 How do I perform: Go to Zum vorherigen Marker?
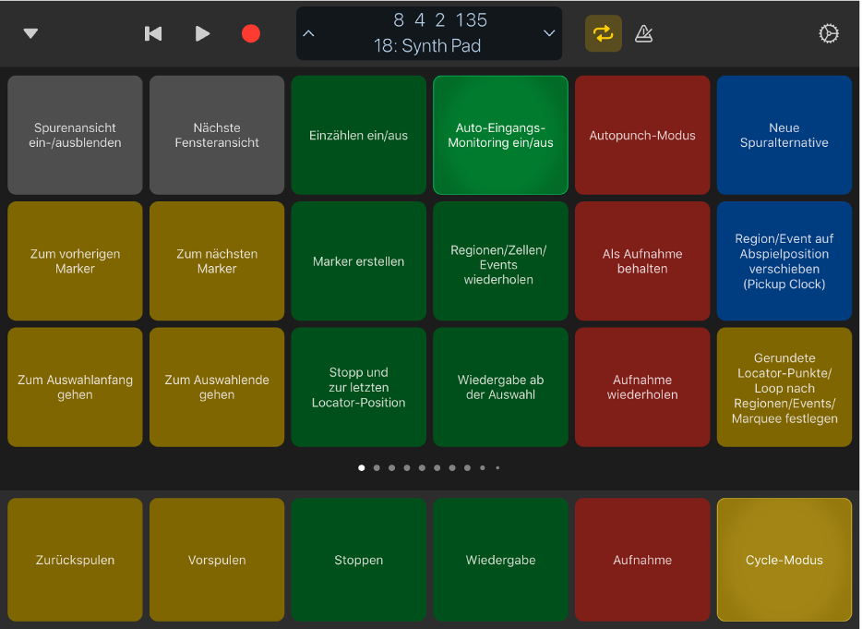[x=76, y=260]
